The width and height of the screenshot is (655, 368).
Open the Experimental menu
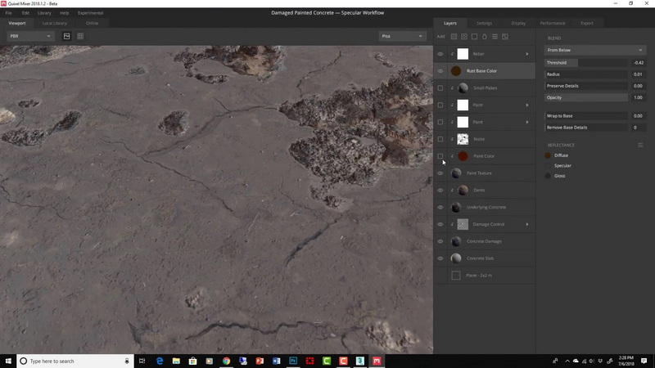pos(90,13)
